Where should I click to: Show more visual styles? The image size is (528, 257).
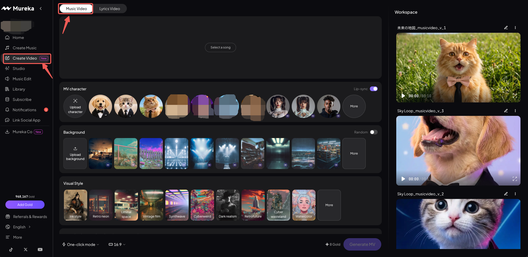[x=329, y=205]
